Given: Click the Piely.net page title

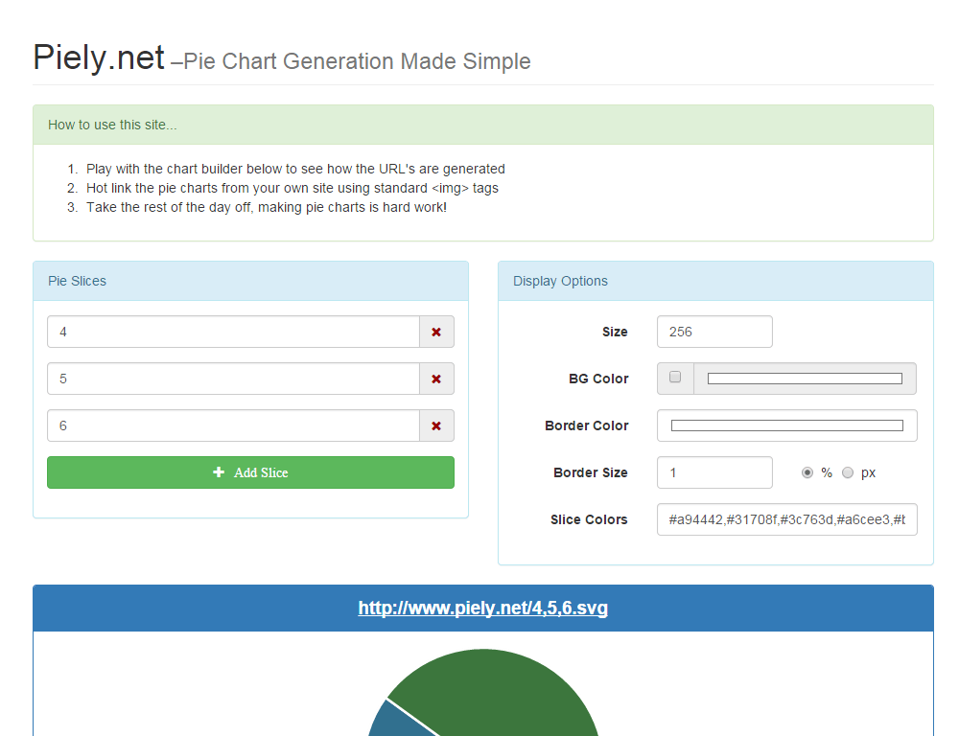Looking at the screenshot, I should click(x=99, y=58).
